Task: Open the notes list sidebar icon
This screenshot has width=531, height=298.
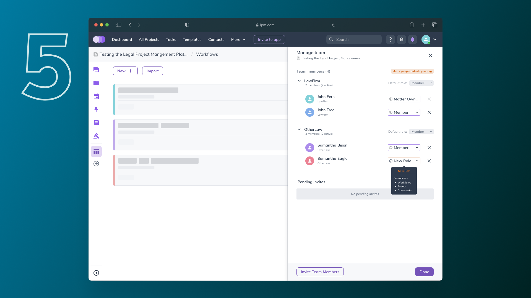Action: 96,123
